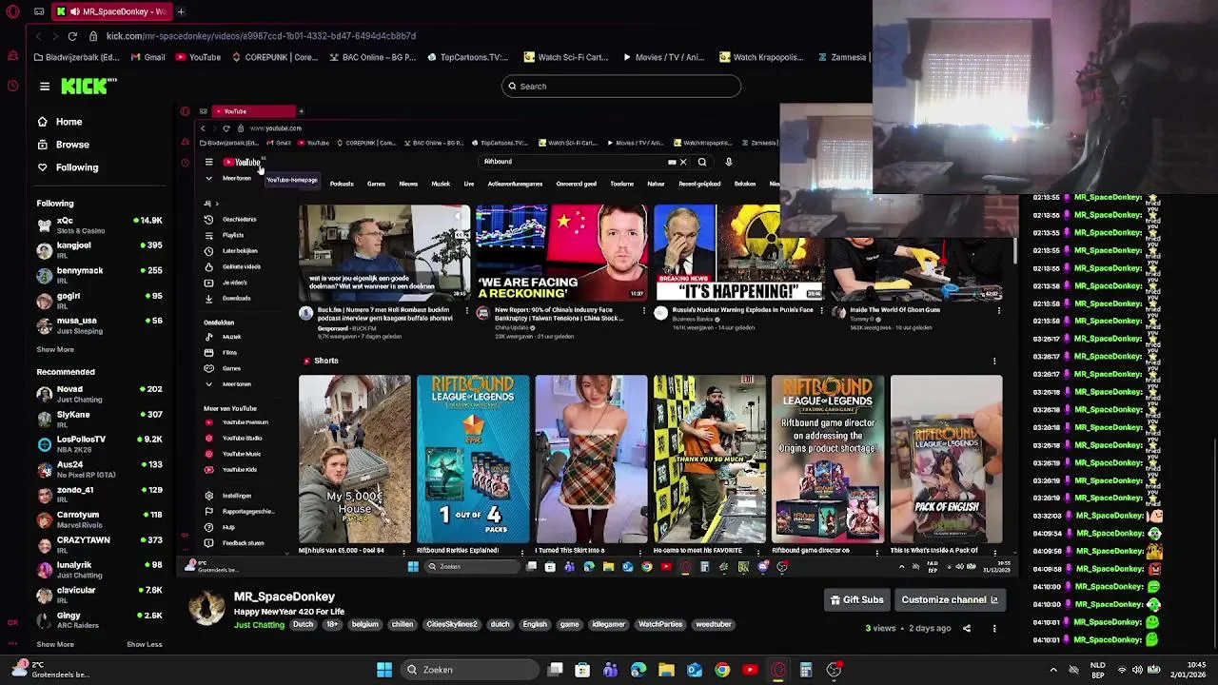Open Task View on the taskbar
This screenshot has height=685, width=1218.
click(x=556, y=670)
